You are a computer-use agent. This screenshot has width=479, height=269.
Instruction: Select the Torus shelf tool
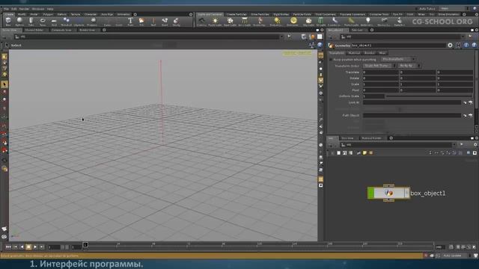pos(43,22)
